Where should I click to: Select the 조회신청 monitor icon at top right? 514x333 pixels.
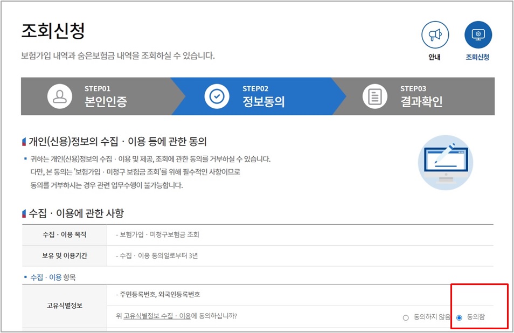[x=477, y=34]
